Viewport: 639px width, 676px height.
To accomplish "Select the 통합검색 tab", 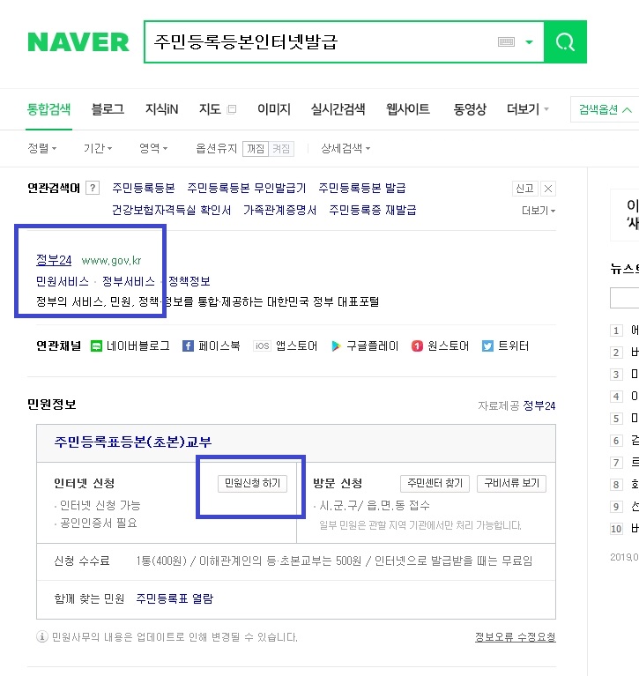I will point(48,109).
